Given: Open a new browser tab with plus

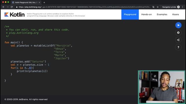Looking at the screenshot, I should coord(44,3).
